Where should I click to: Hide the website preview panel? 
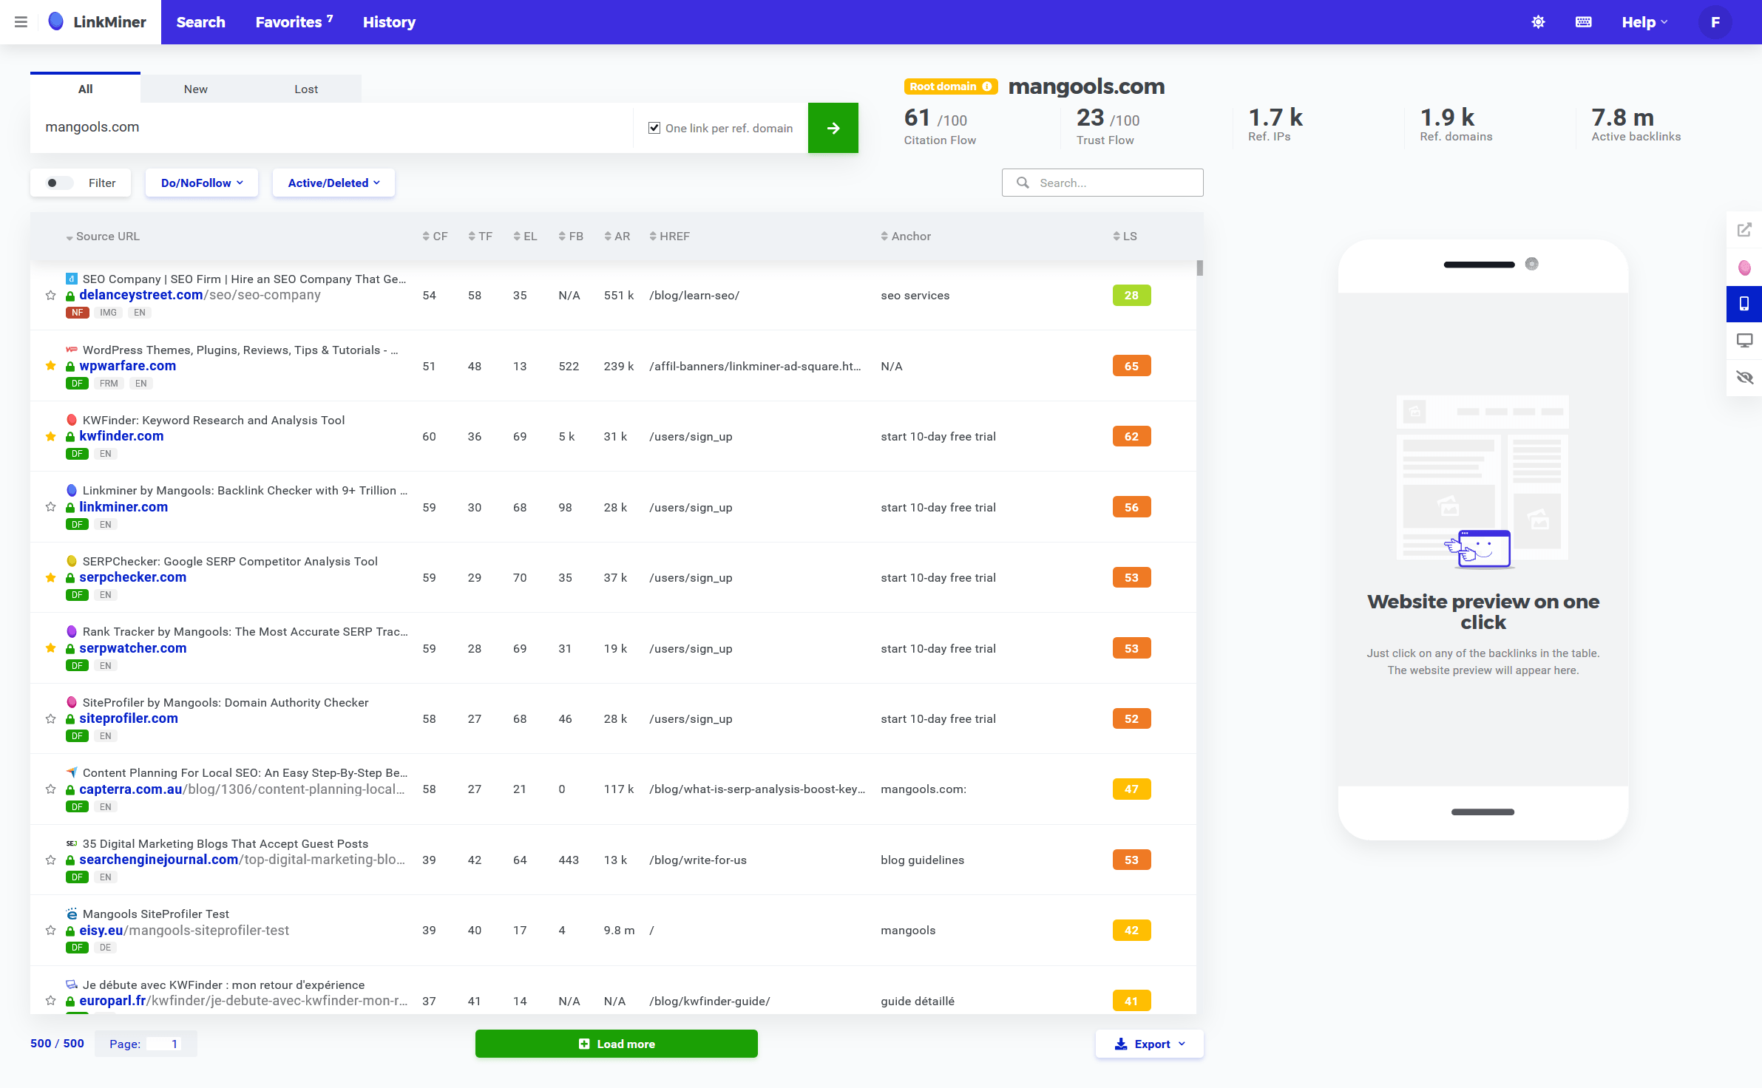pyautogui.click(x=1745, y=378)
